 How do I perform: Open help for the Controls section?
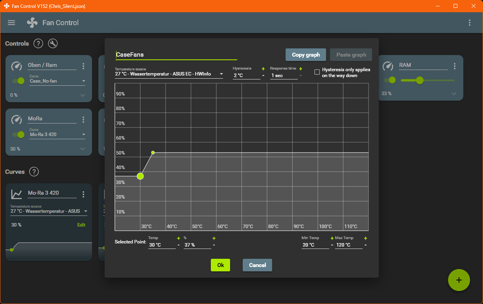point(38,44)
